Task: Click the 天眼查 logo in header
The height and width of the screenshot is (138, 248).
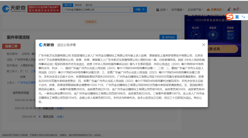Action: [x=14, y=9]
